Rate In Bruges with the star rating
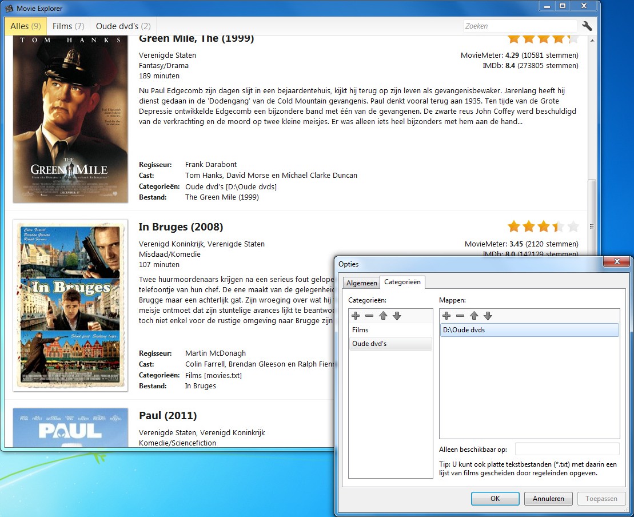This screenshot has height=517, width=634. 543,226
